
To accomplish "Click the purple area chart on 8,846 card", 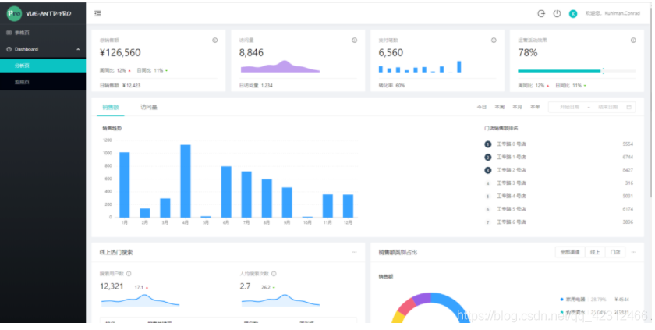I will point(280,67).
